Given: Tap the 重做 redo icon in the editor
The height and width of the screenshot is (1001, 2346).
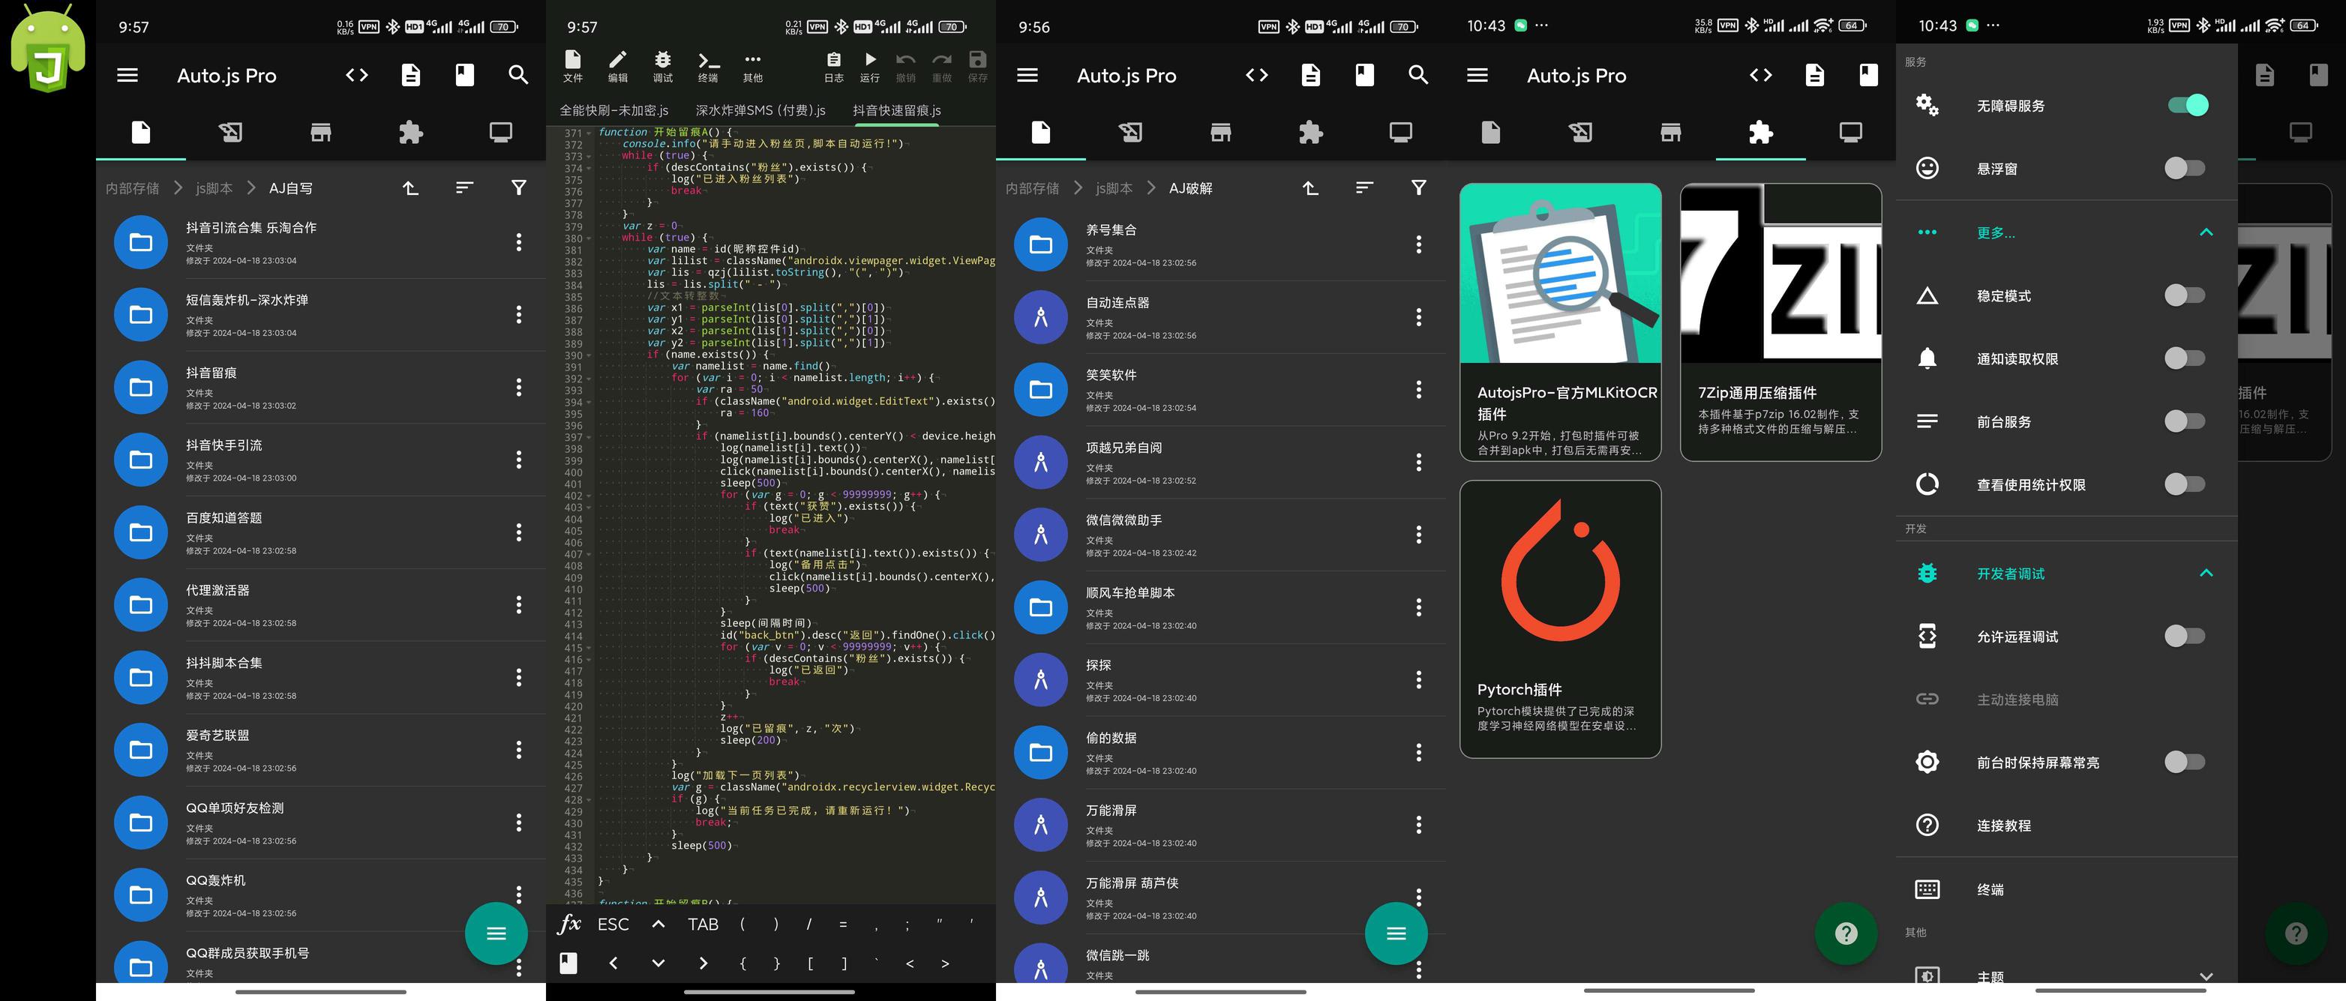Looking at the screenshot, I should point(942,67).
